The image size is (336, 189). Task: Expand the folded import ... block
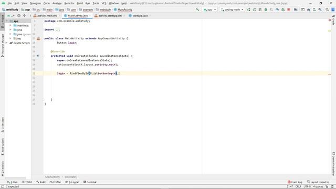58,29
